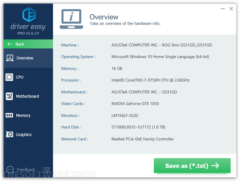240x181 pixels.
Task: Minimize the Driver Easy window
Action: 223,9
